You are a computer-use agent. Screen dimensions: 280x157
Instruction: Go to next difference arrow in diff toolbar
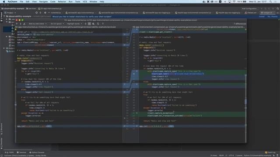tap(21, 24)
